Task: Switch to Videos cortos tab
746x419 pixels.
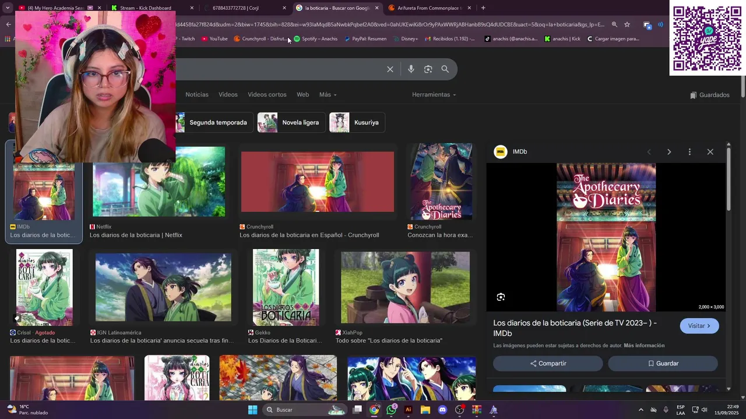Action: [267, 95]
